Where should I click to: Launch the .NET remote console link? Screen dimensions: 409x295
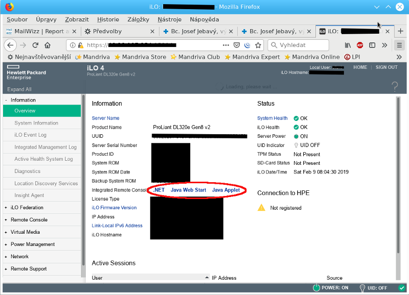159,190
